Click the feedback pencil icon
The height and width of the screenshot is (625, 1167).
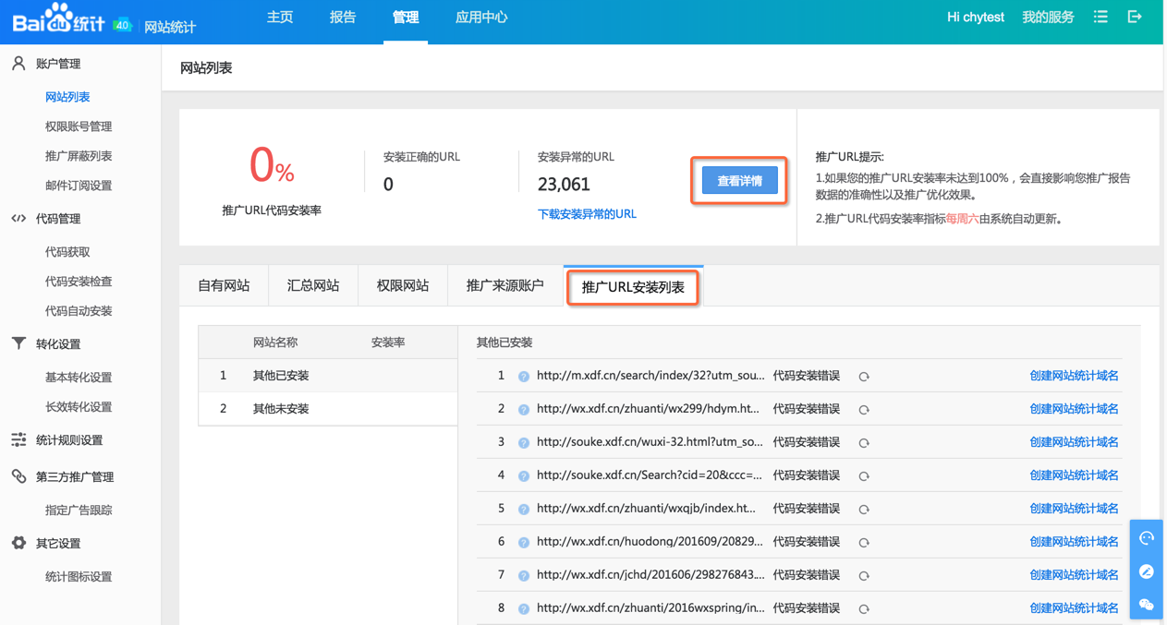(x=1147, y=571)
